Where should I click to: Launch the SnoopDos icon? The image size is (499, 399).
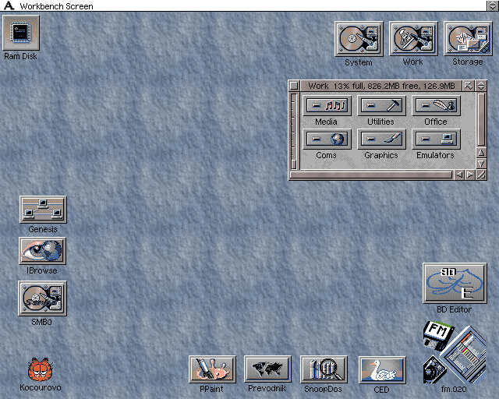[x=324, y=369]
